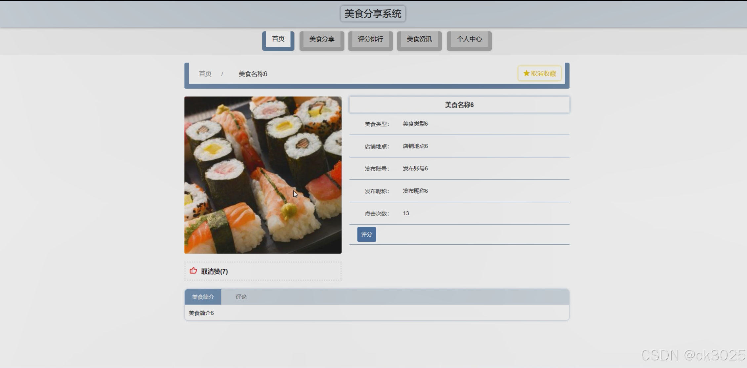747x368 pixels.
Task: Click the red thumbs-up icon
Action: coord(193,271)
